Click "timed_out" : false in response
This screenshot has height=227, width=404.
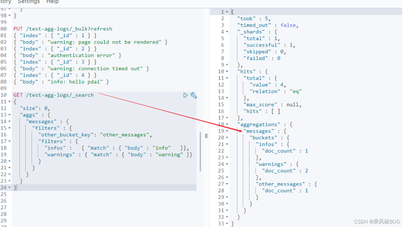click(x=268, y=25)
